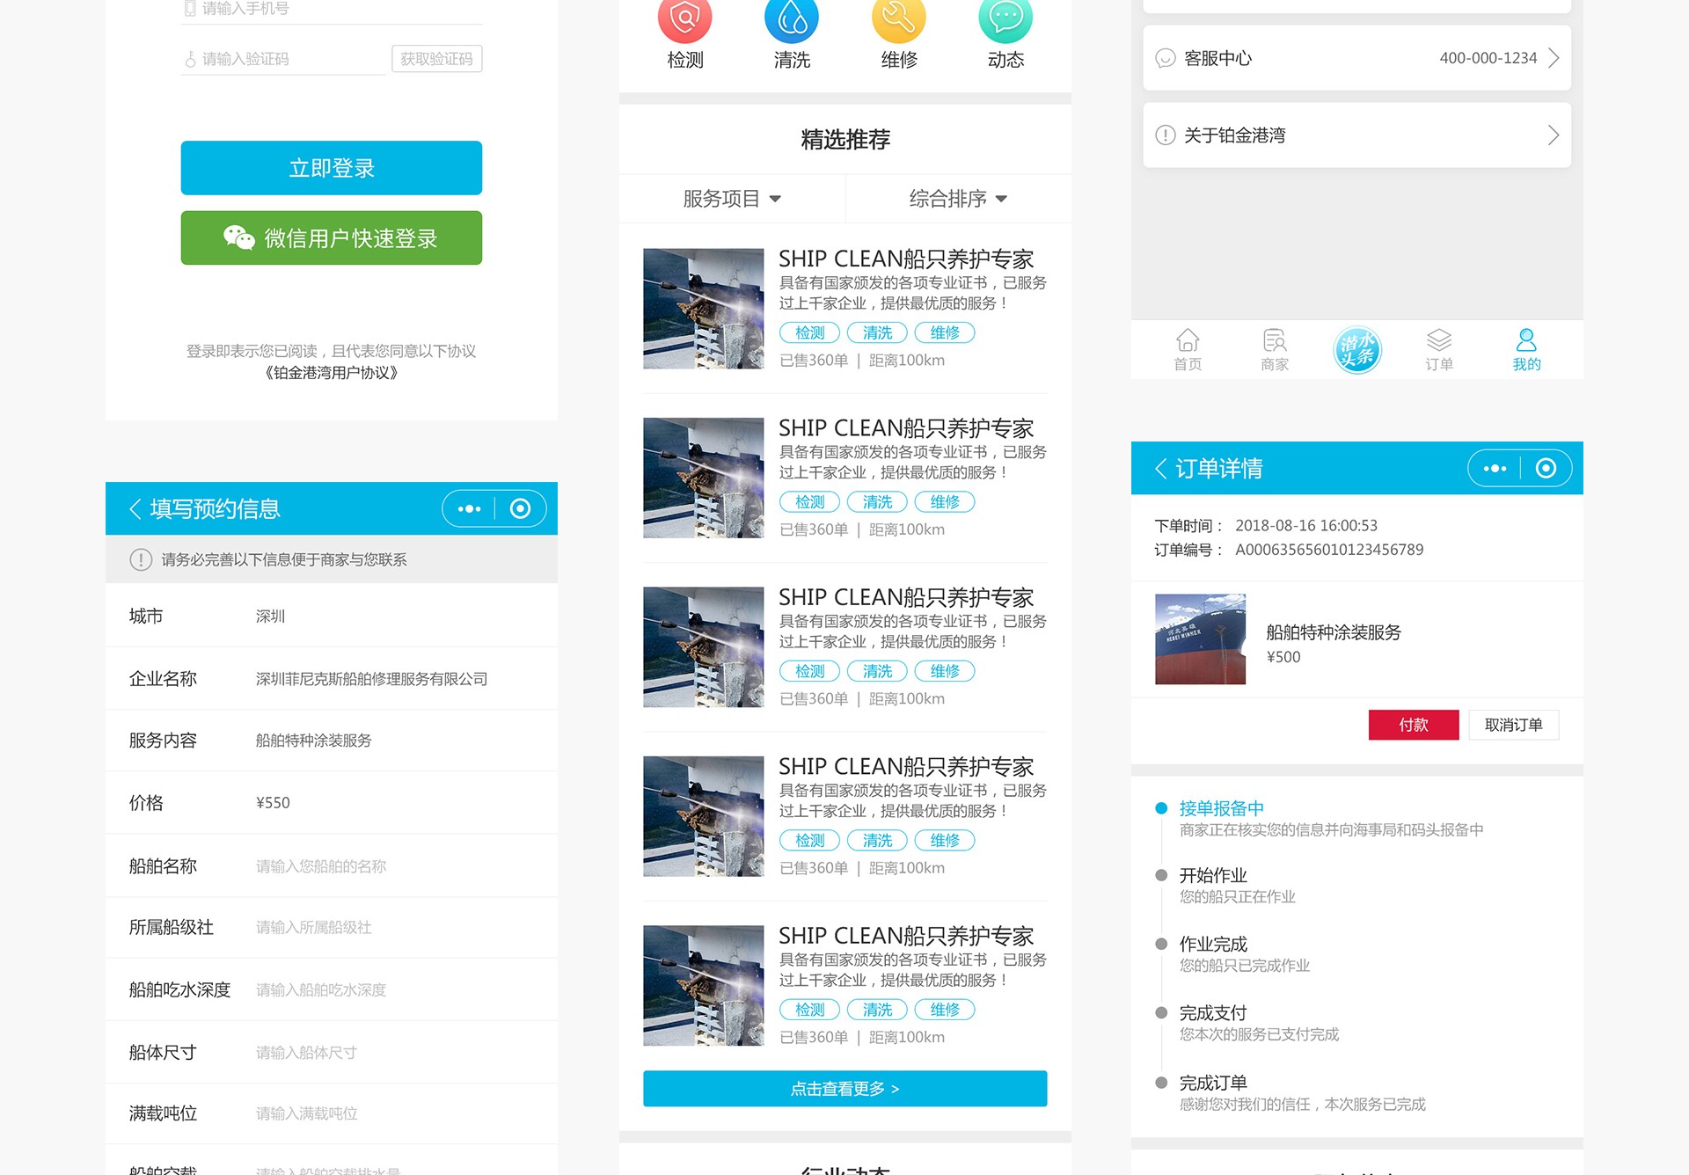
Task: Click the 检测 detection shield icon
Action: coord(684,19)
